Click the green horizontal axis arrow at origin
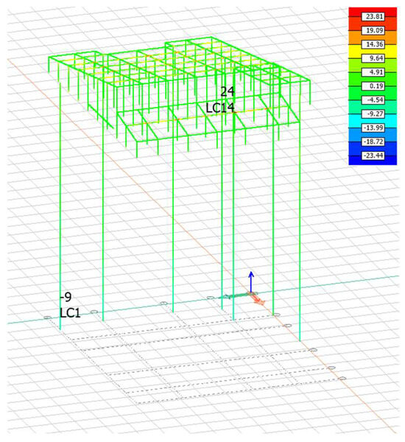 (233, 296)
